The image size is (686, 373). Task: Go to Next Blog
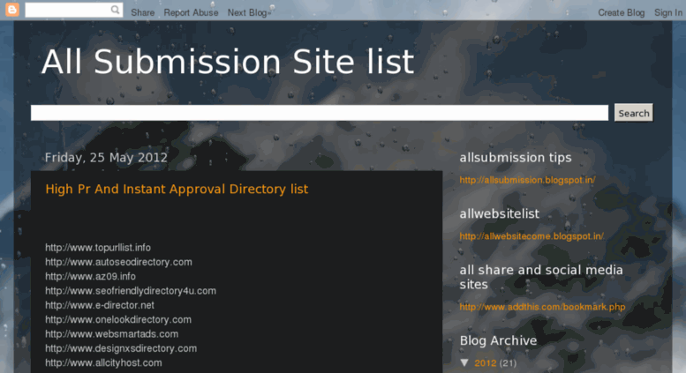pos(248,12)
